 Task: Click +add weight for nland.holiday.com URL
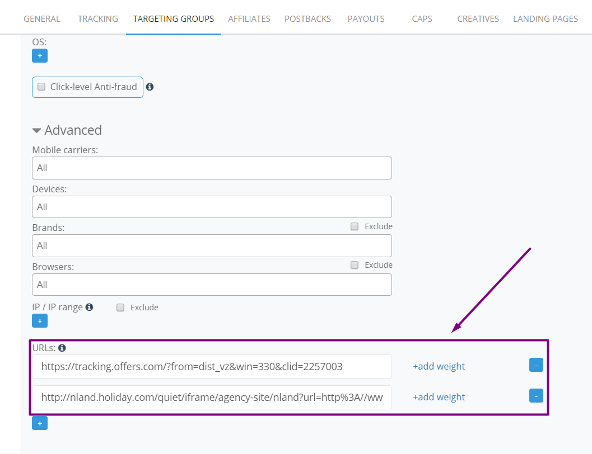pos(439,397)
